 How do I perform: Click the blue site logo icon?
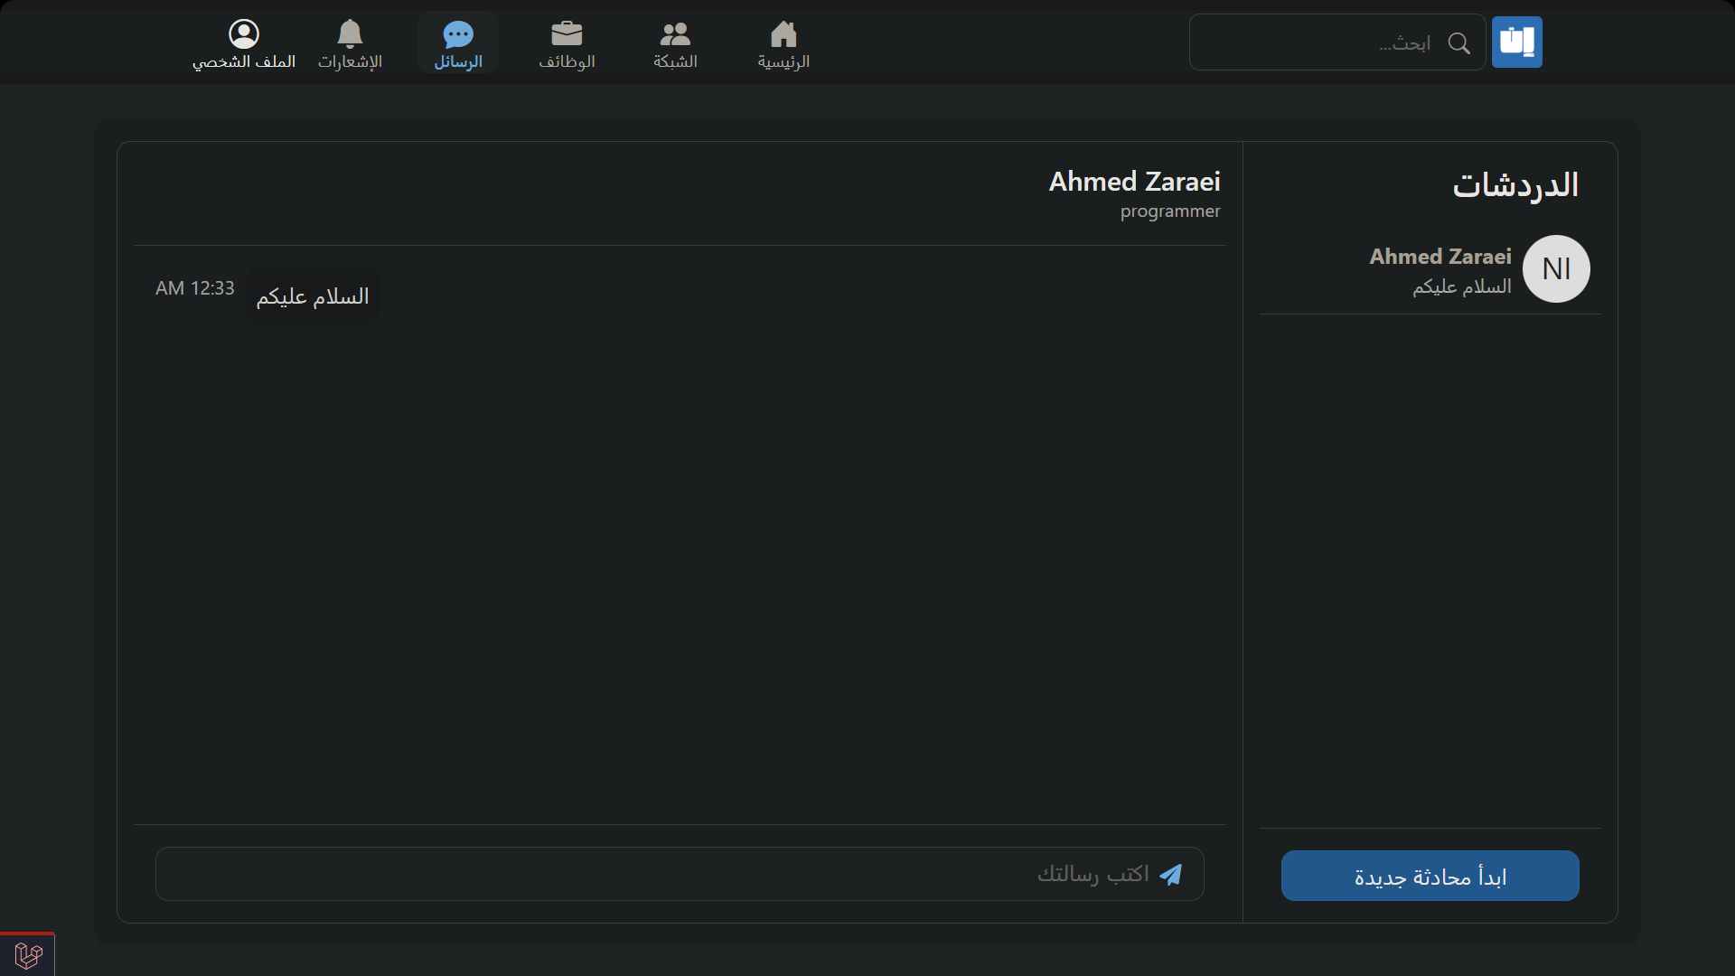click(1516, 42)
